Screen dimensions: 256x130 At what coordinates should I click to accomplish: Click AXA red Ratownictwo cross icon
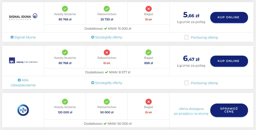(x=107, y=52)
